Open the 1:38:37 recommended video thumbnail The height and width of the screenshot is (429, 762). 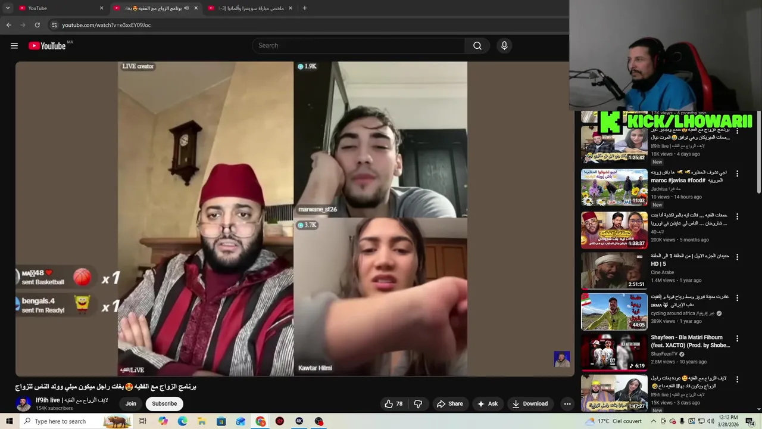614,229
